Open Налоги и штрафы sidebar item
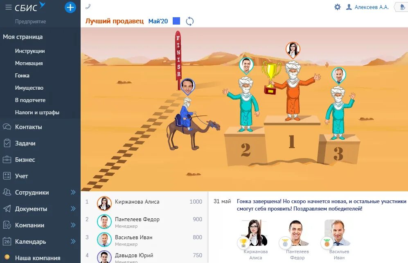The height and width of the screenshot is (263, 408). tap(37, 113)
